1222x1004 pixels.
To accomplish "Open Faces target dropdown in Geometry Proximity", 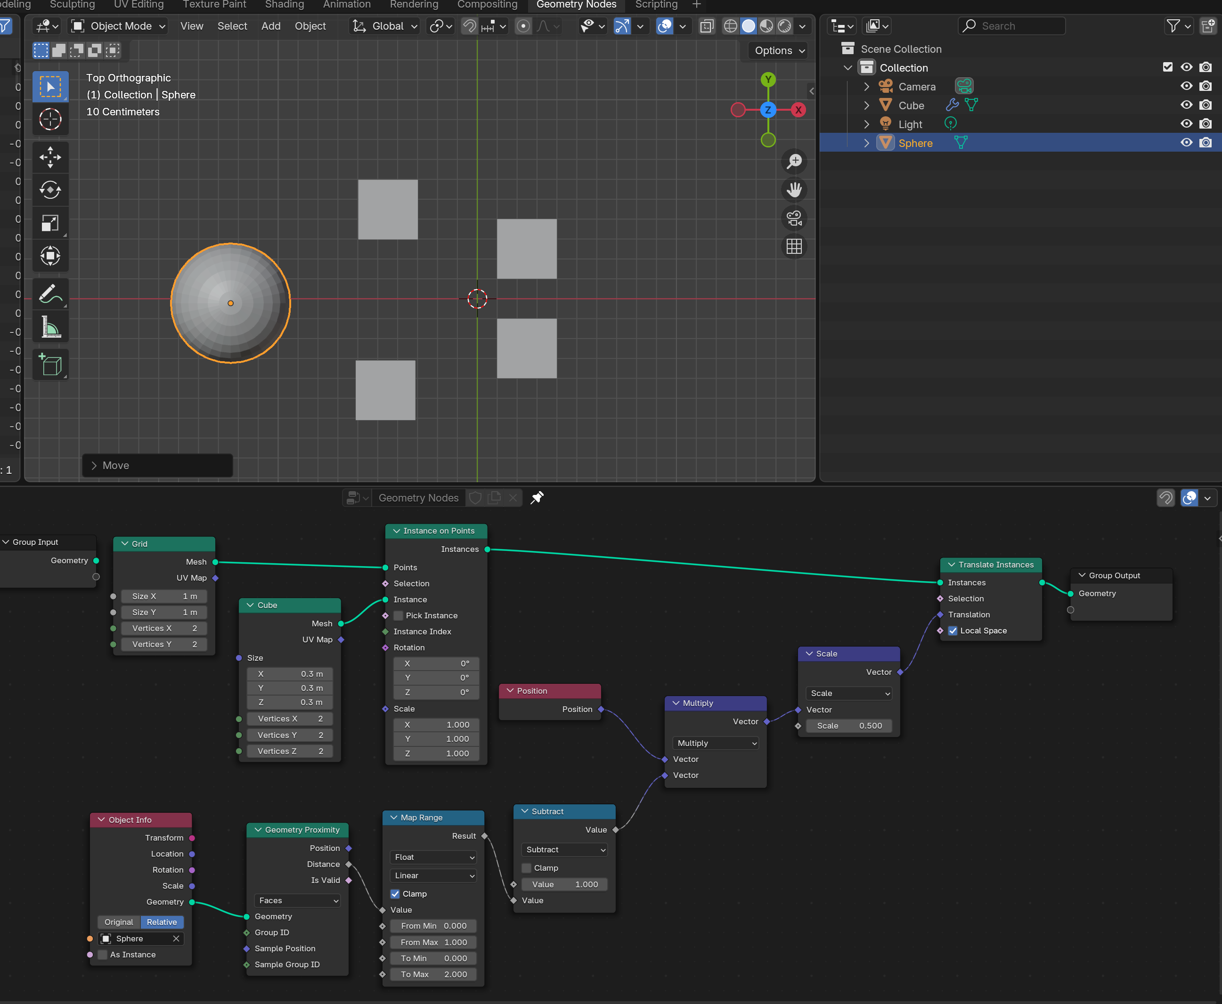I will [297, 901].
